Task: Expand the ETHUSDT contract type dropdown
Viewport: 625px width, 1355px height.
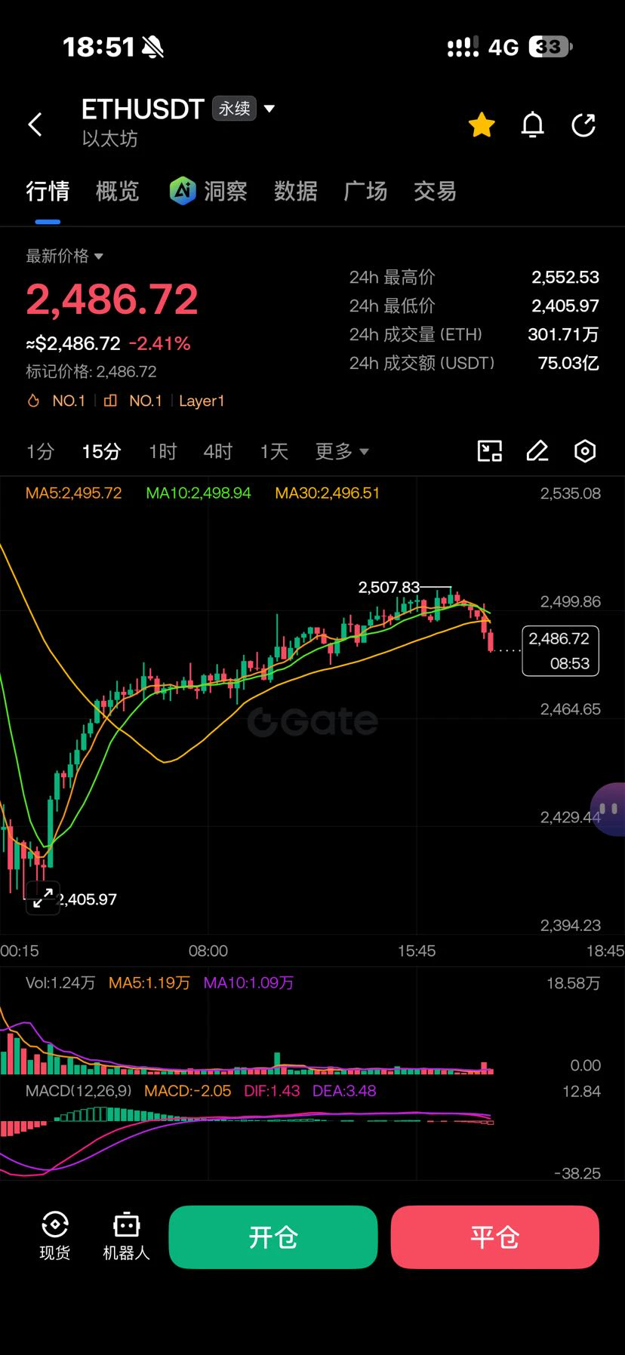Action: coord(269,109)
